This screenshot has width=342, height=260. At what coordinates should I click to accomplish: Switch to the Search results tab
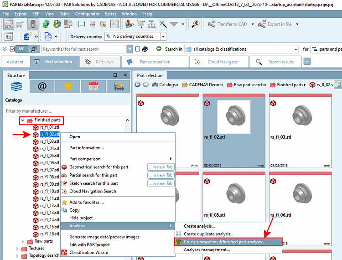[275, 62]
